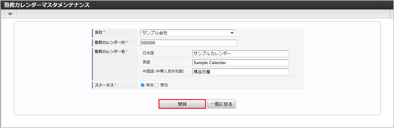Viewport: 394px width, 128px height.
Task: Click the 一覧に戻る button
Action: click(221, 104)
